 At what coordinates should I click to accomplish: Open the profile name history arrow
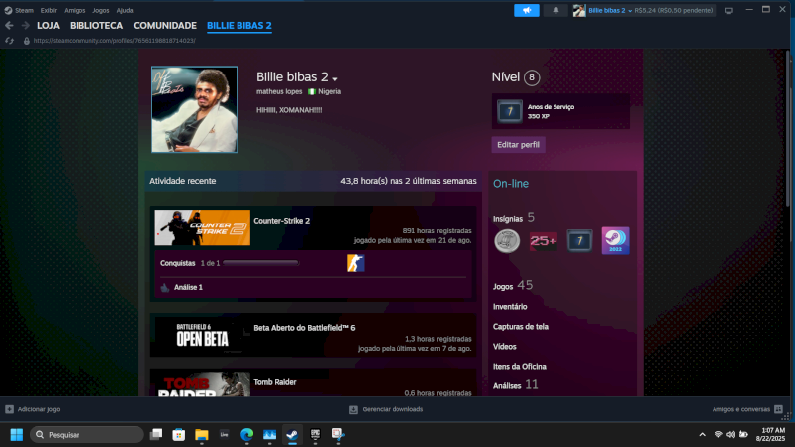336,78
